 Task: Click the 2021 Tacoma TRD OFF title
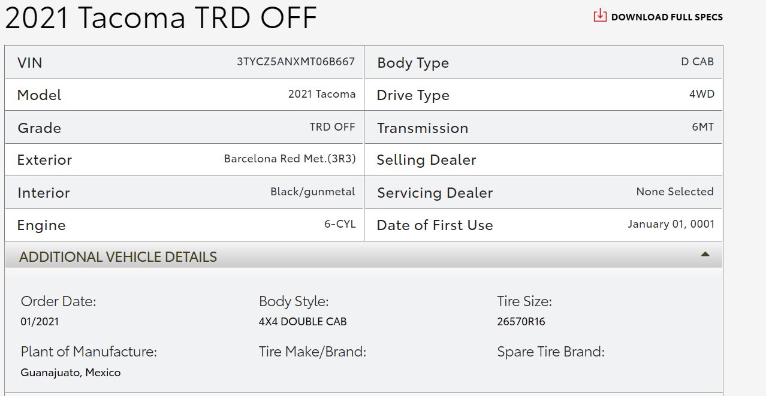click(160, 17)
